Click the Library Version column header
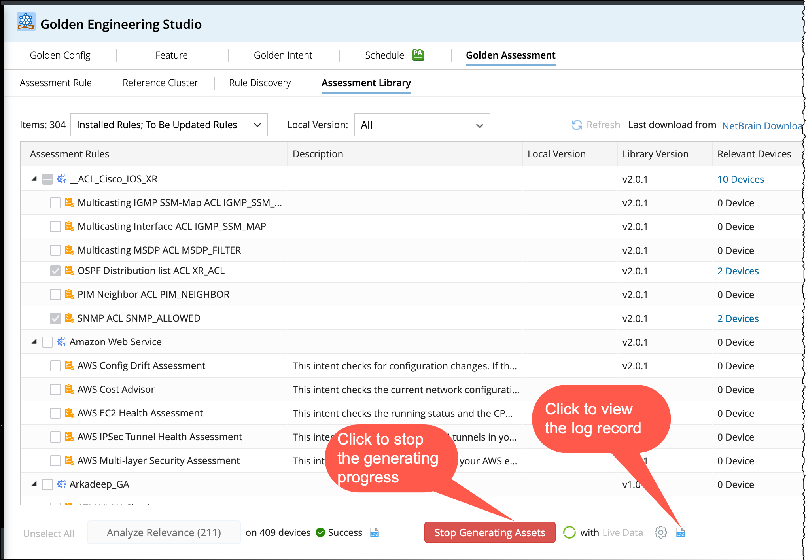Image resolution: width=806 pixels, height=560 pixels. click(x=655, y=154)
